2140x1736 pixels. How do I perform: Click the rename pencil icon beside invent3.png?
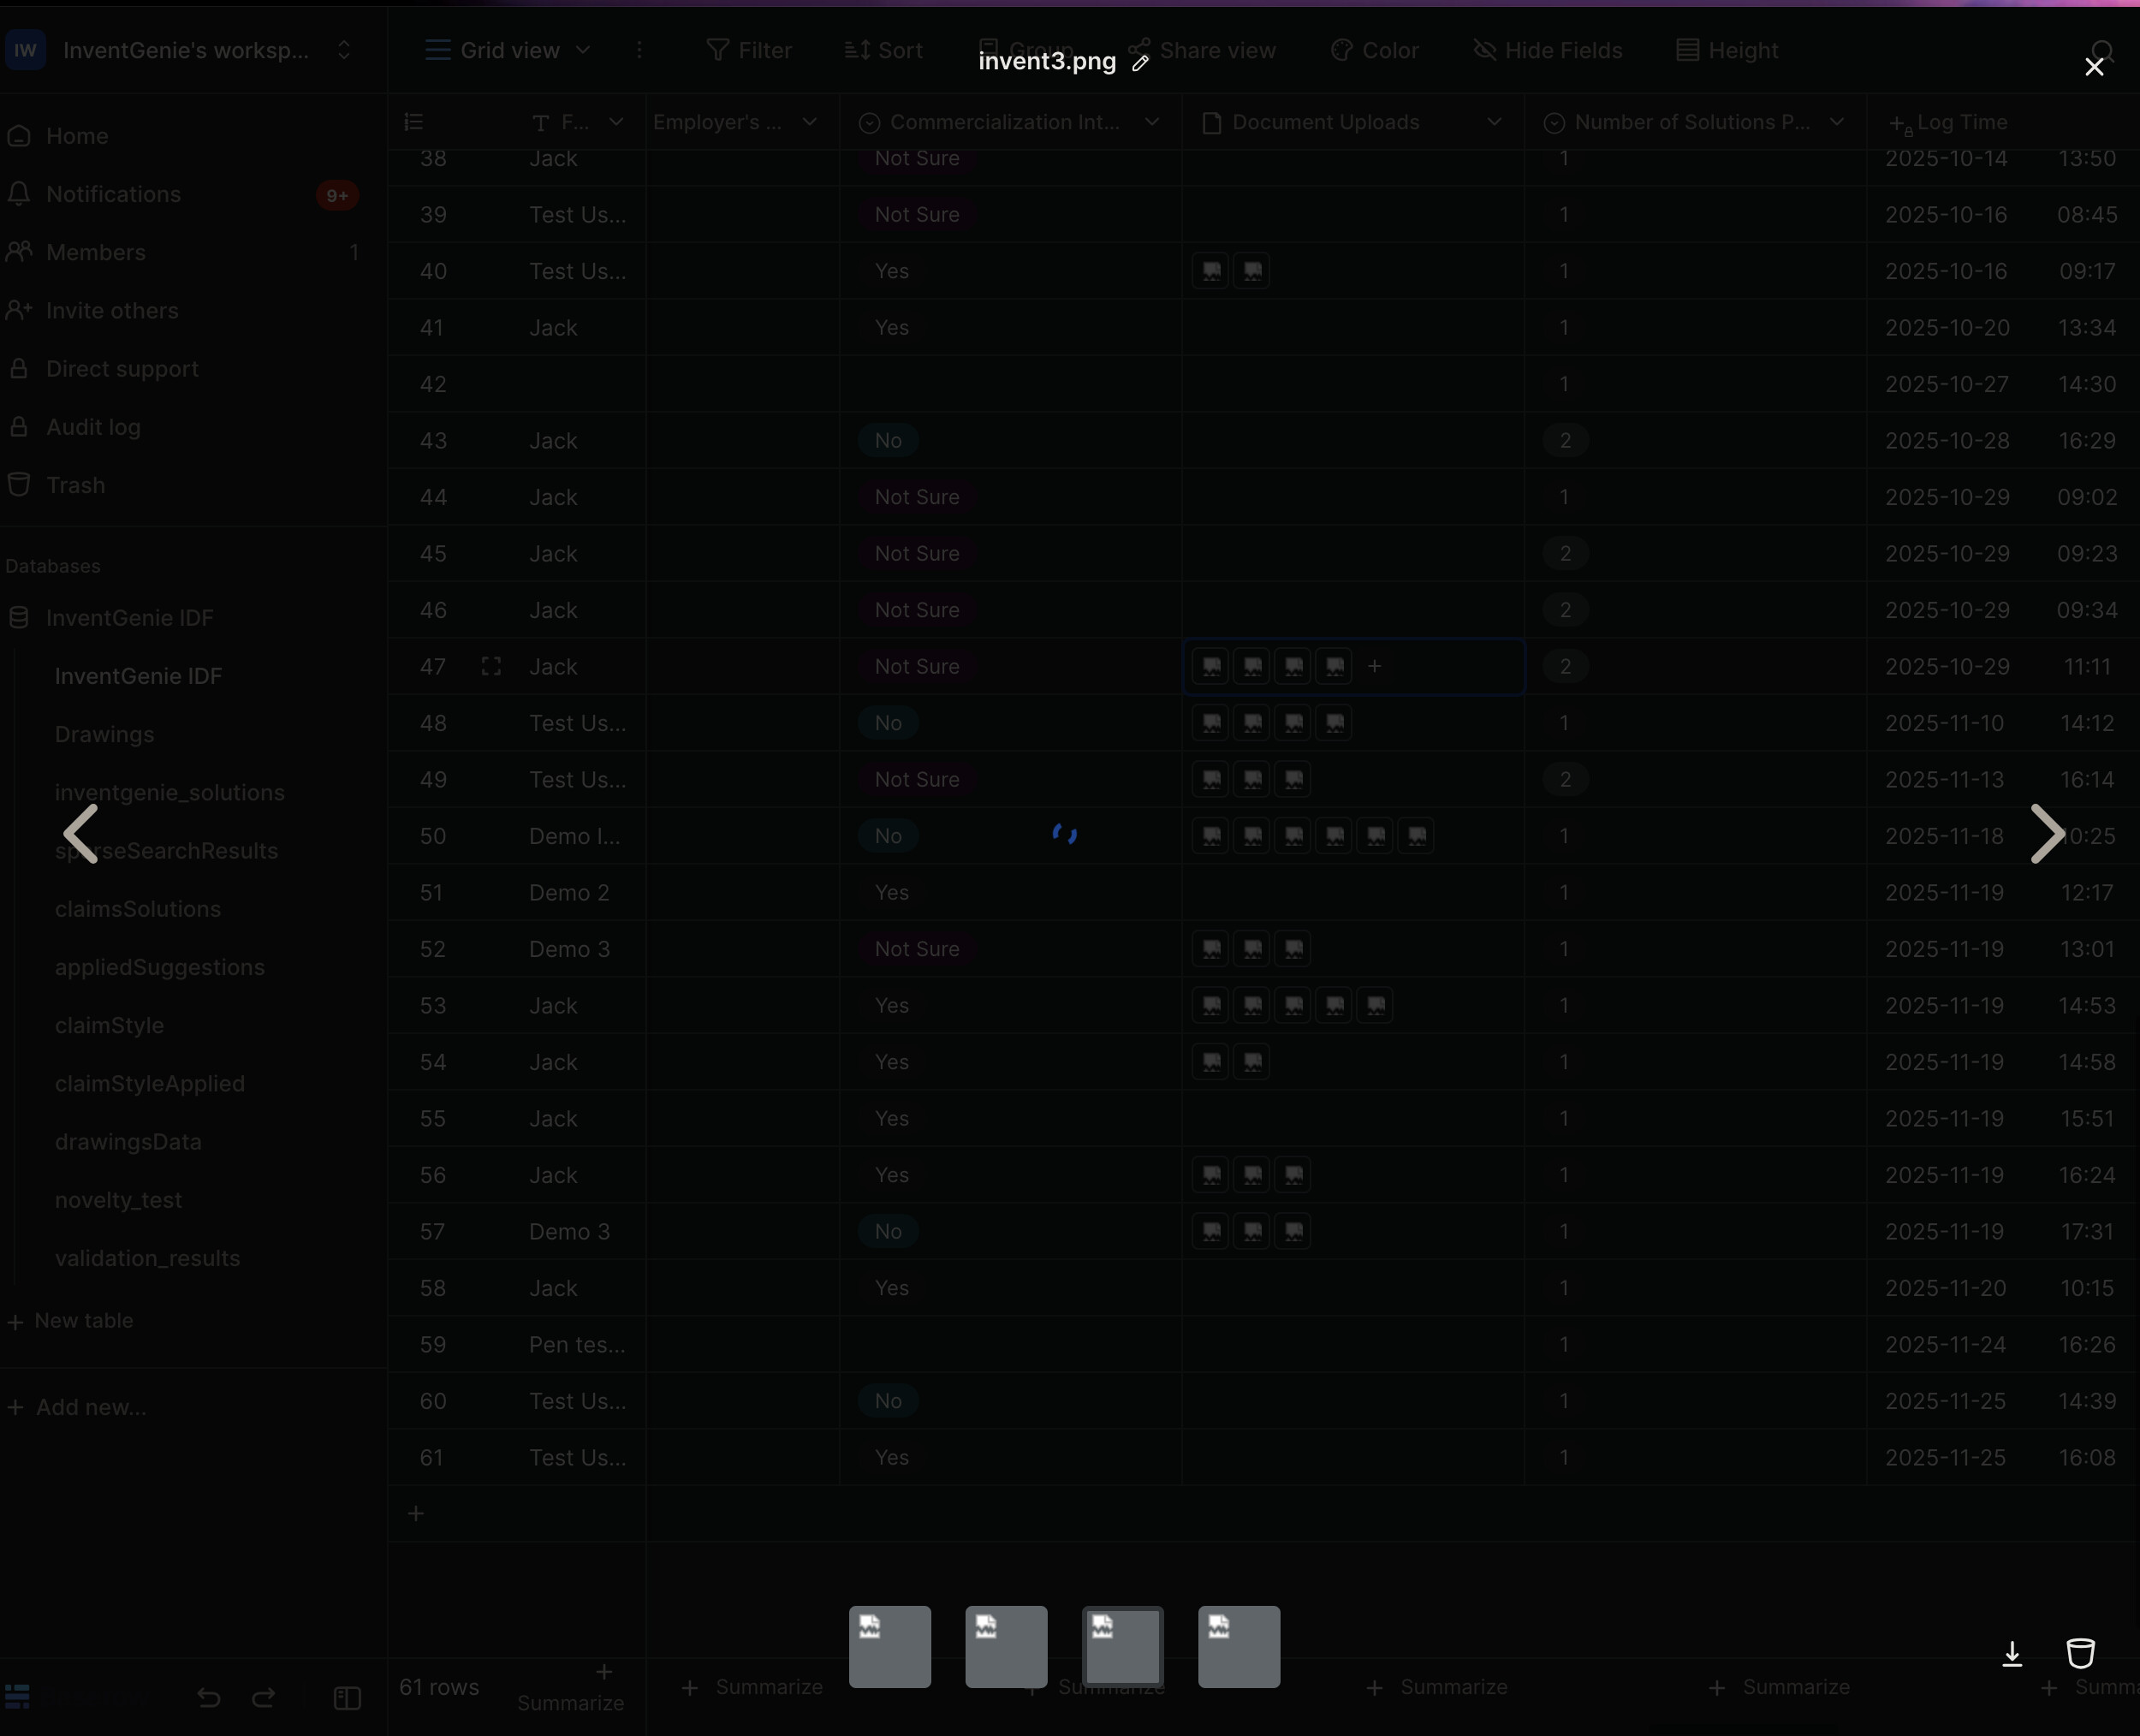click(1140, 63)
